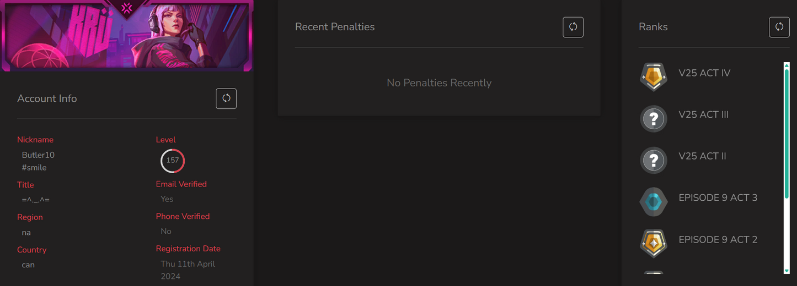Select the V25 ACT IV label

pos(704,73)
